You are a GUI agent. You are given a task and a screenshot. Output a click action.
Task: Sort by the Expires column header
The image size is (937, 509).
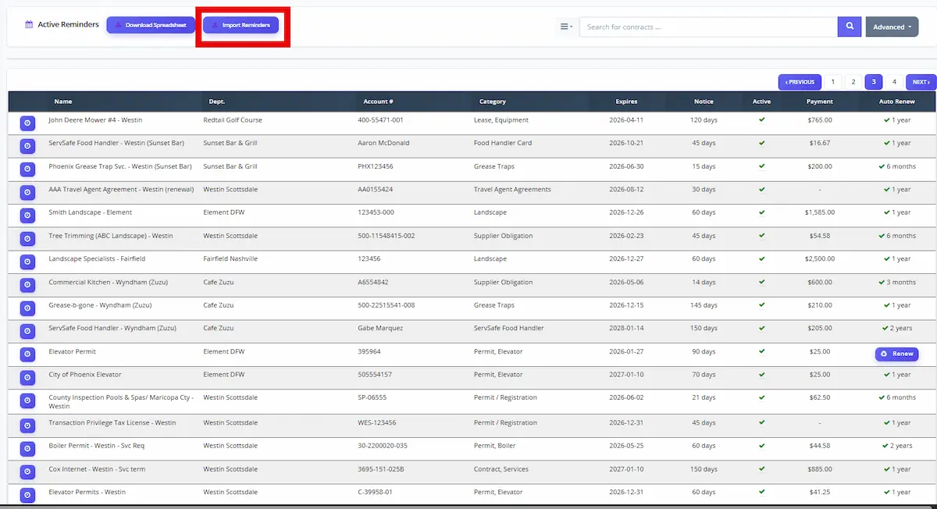click(x=625, y=101)
